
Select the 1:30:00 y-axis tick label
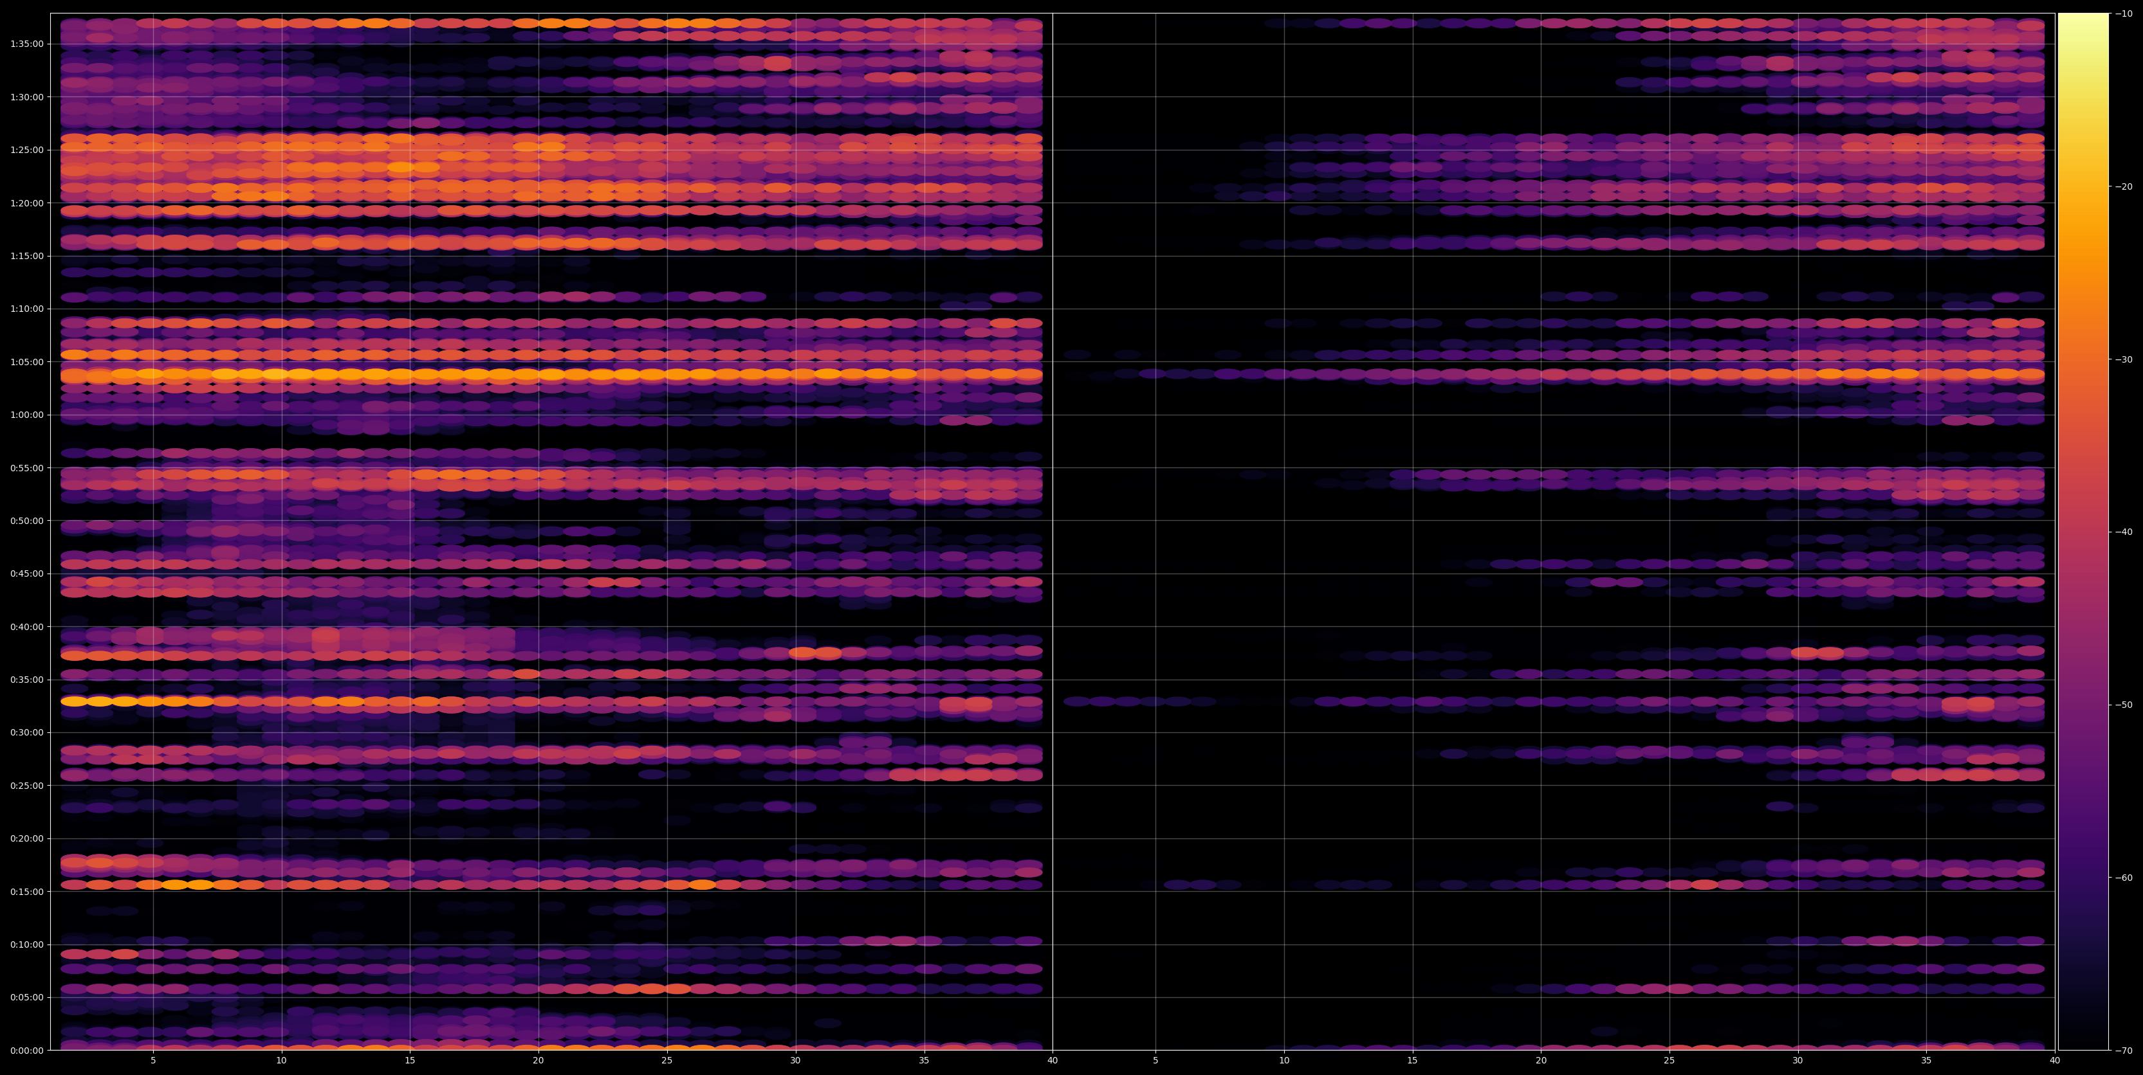click(26, 97)
